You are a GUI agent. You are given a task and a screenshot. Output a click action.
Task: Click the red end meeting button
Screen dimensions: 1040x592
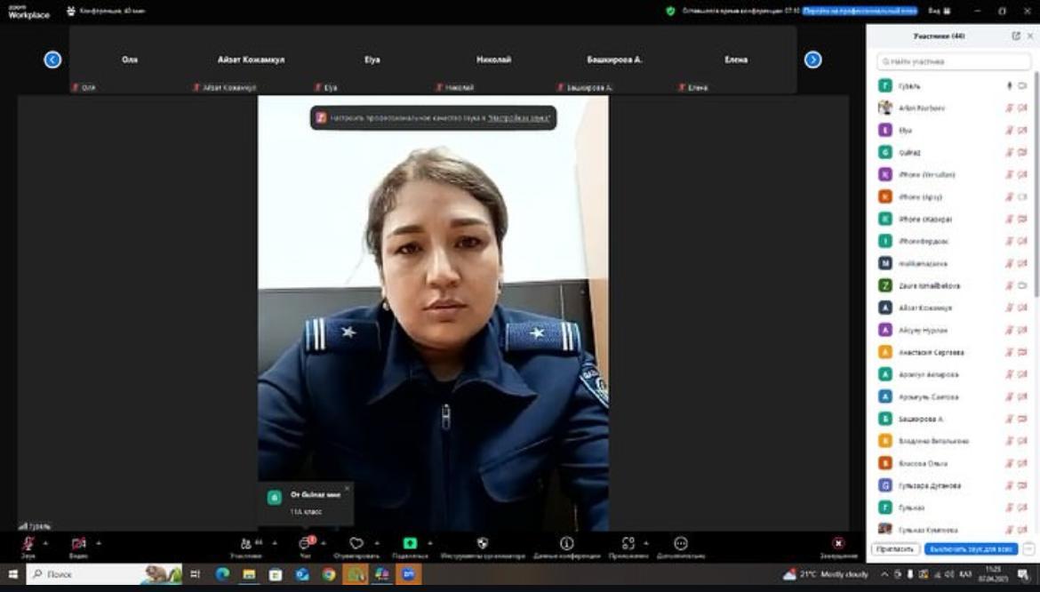click(x=838, y=543)
